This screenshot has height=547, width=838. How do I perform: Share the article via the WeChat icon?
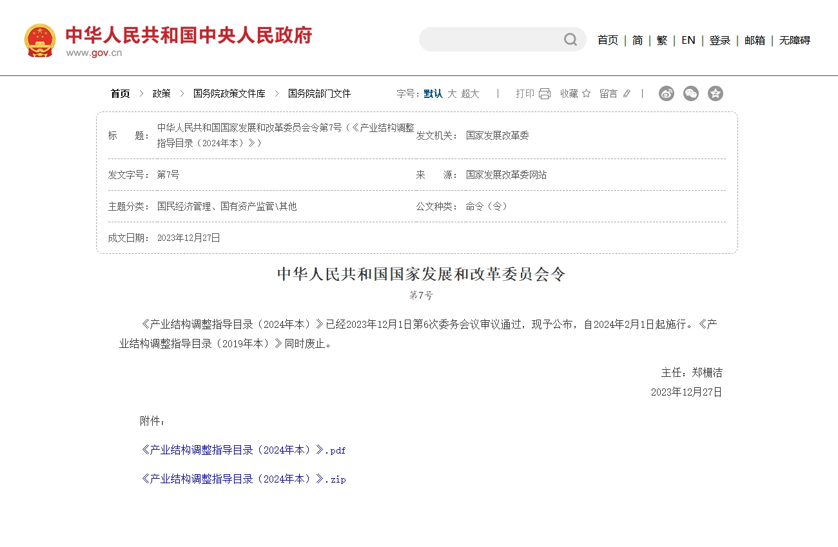[x=690, y=93]
